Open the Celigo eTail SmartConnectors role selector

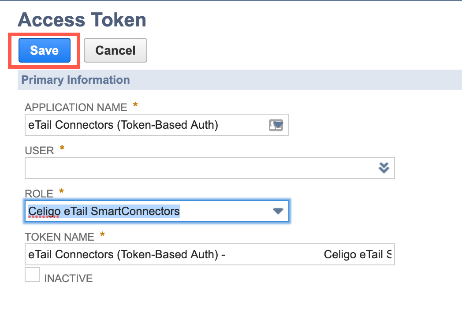coord(278,211)
